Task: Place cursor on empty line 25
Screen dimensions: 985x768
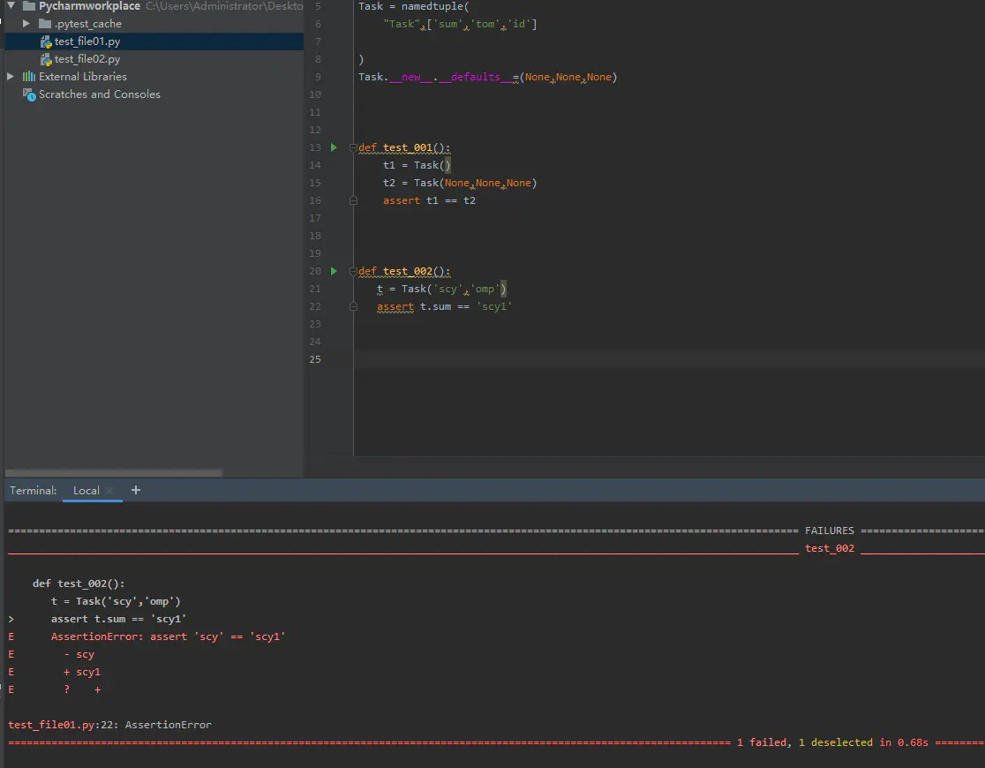Action: point(669,359)
